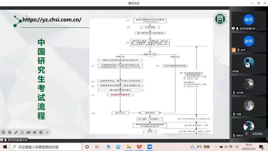Toggle the Chinese input mode indicator 中

click(231, 147)
